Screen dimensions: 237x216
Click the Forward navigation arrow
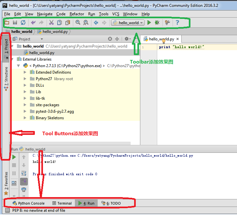[x=104, y=23]
